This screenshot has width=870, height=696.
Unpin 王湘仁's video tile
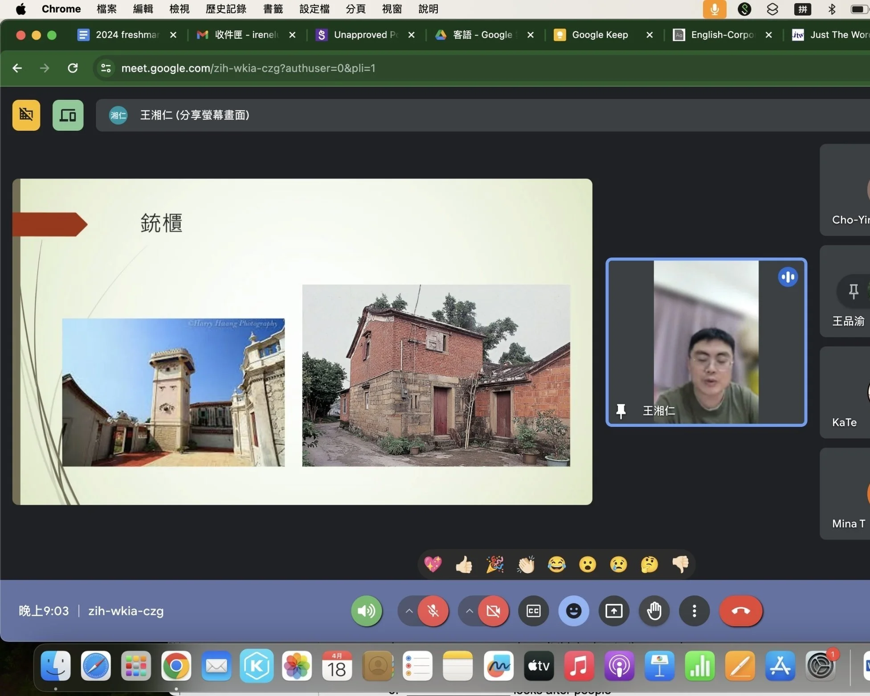tap(621, 411)
